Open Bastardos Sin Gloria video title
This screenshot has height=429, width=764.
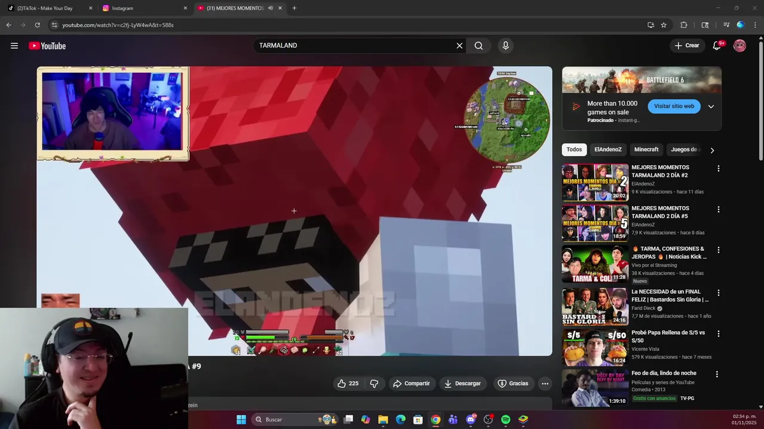(670, 296)
